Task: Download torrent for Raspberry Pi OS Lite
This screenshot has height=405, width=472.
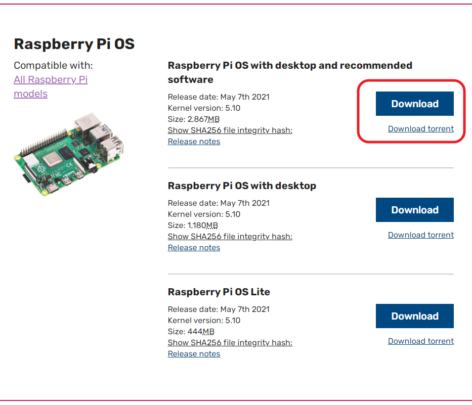Action: coord(420,341)
